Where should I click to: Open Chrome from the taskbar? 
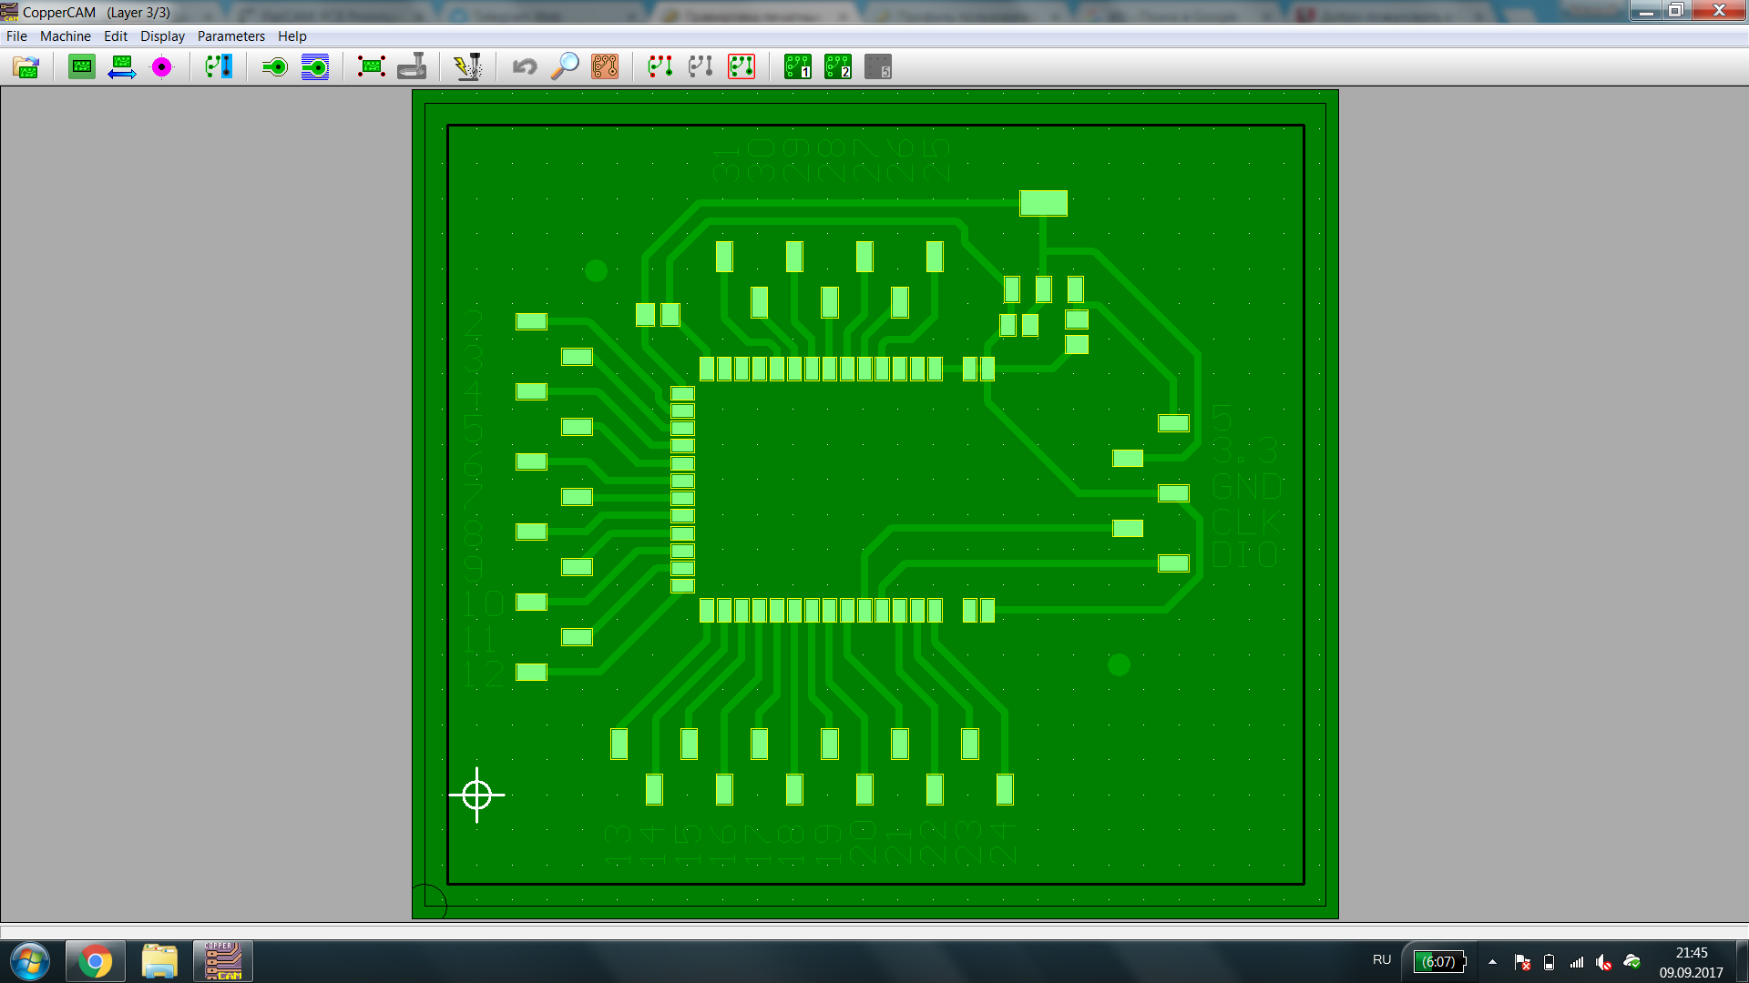[x=95, y=961]
